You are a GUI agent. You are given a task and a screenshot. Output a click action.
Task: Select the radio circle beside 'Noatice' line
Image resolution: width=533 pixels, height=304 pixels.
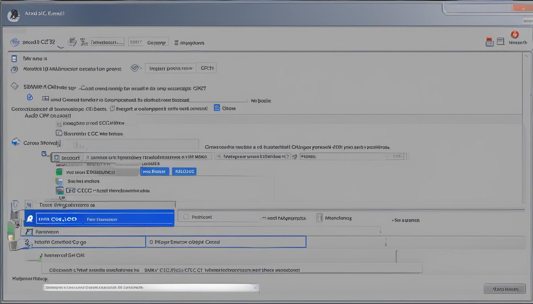pos(14,69)
